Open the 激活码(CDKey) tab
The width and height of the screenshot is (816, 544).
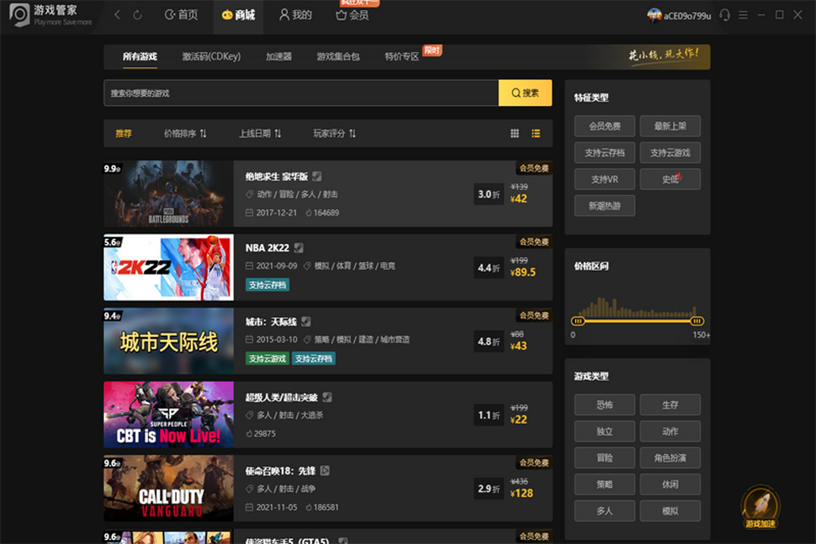click(x=211, y=57)
